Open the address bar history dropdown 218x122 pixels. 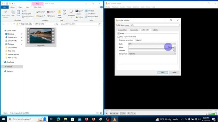[x=54, y=24]
